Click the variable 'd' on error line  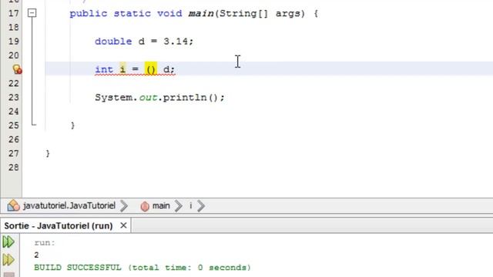(x=166, y=69)
